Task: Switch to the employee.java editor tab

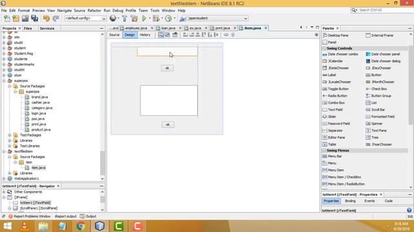Action: pyautogui.click(x=136, y=28)
